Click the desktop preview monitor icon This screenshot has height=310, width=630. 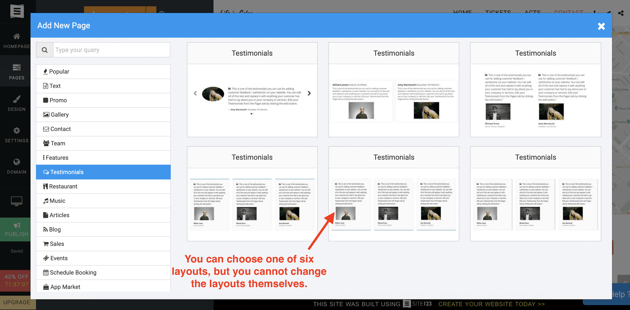pos(16,201)
